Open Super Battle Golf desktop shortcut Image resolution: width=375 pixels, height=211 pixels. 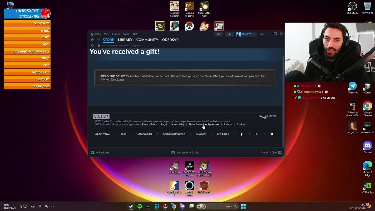coord(204,9)
